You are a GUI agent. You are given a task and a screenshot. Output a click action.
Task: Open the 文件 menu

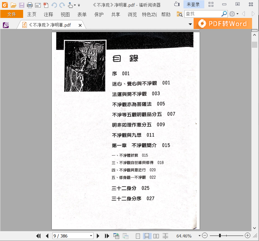12,14
